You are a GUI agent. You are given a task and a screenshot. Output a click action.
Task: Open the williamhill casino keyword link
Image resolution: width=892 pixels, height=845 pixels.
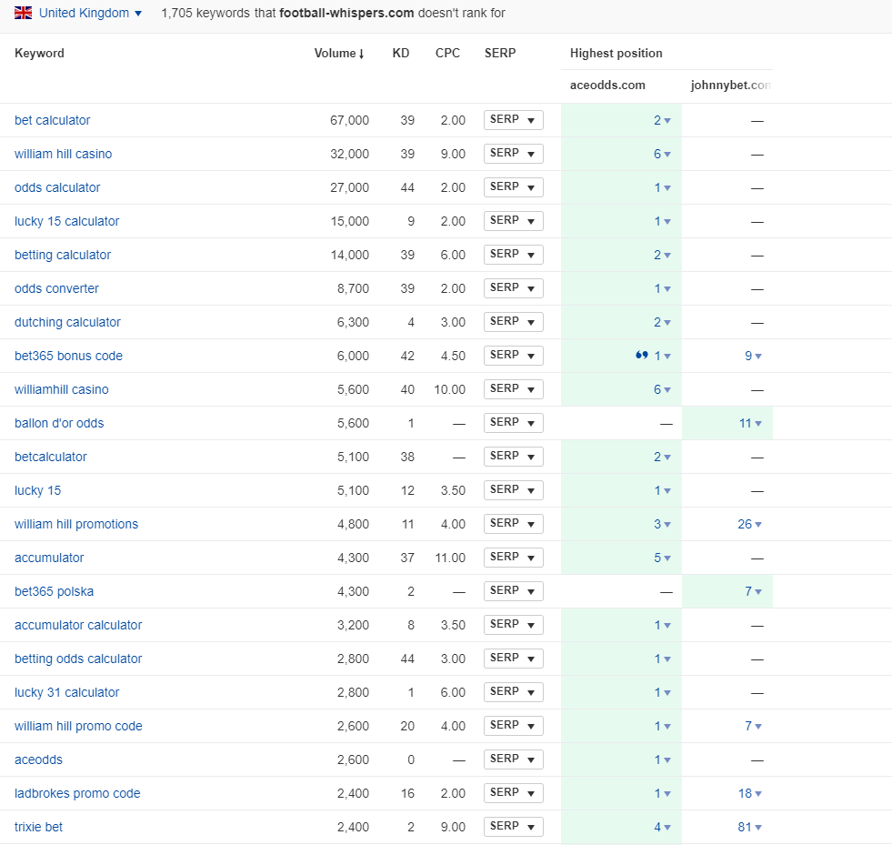pyautogui.click(x=62, y=389)
